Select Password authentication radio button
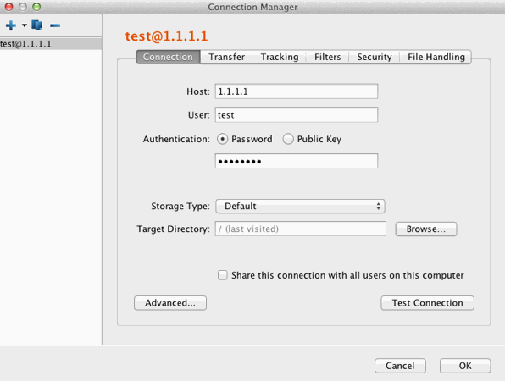Screen dimensions: 505x381 click(222, 139)
